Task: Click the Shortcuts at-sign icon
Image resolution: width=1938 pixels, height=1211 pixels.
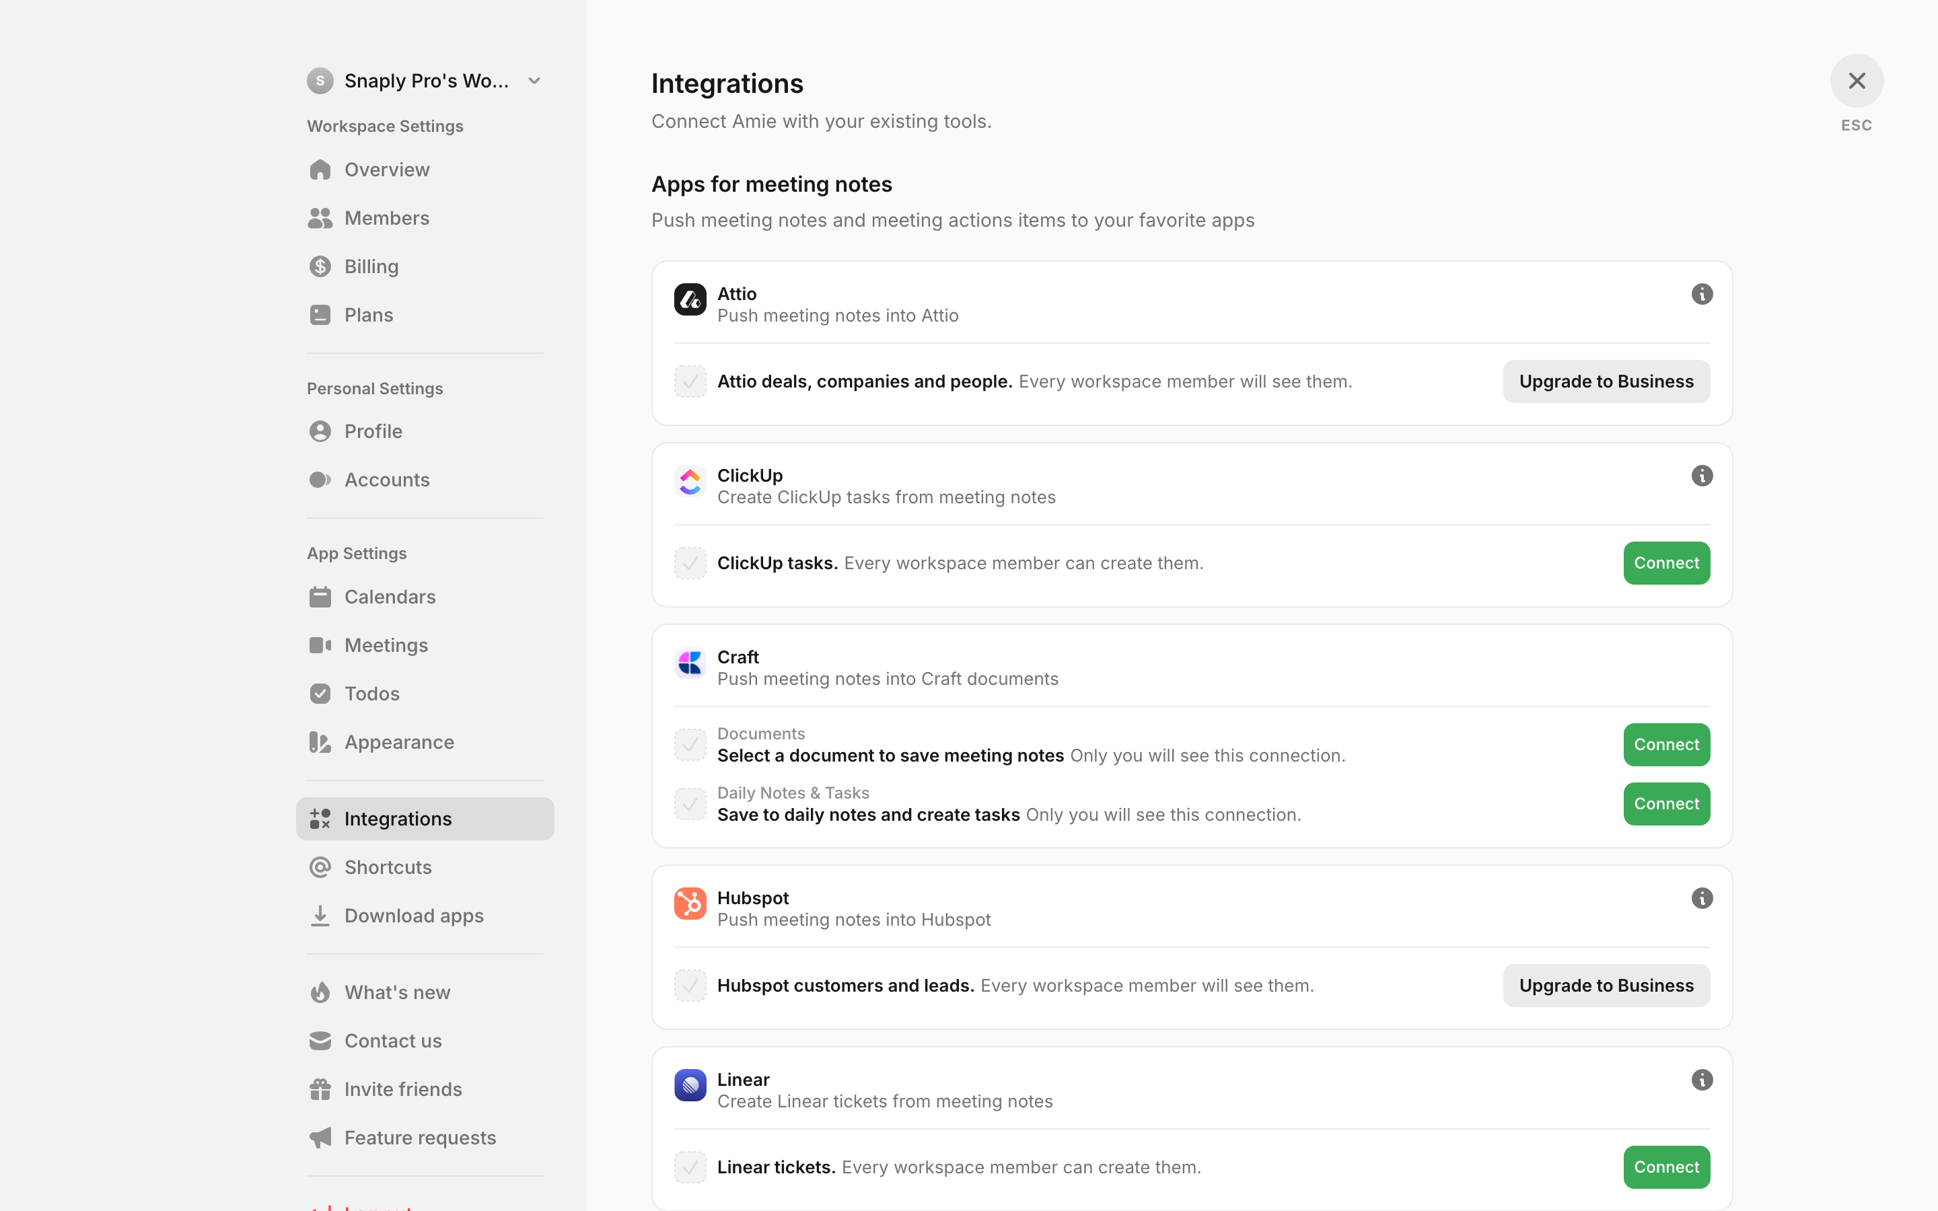Action: tap(320, 867)
